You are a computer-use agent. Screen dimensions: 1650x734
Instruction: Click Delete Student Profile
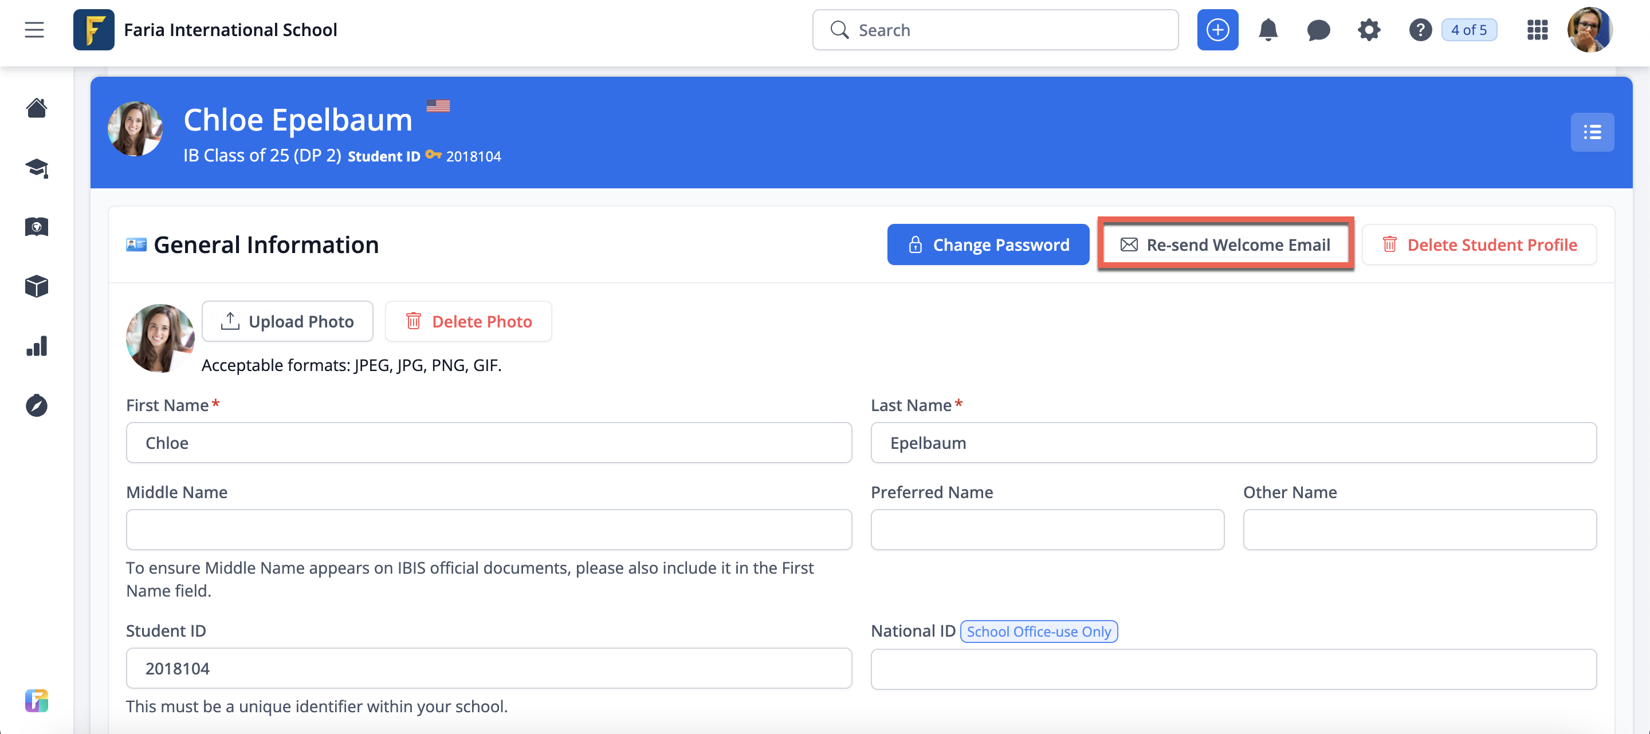[1479, 245]
